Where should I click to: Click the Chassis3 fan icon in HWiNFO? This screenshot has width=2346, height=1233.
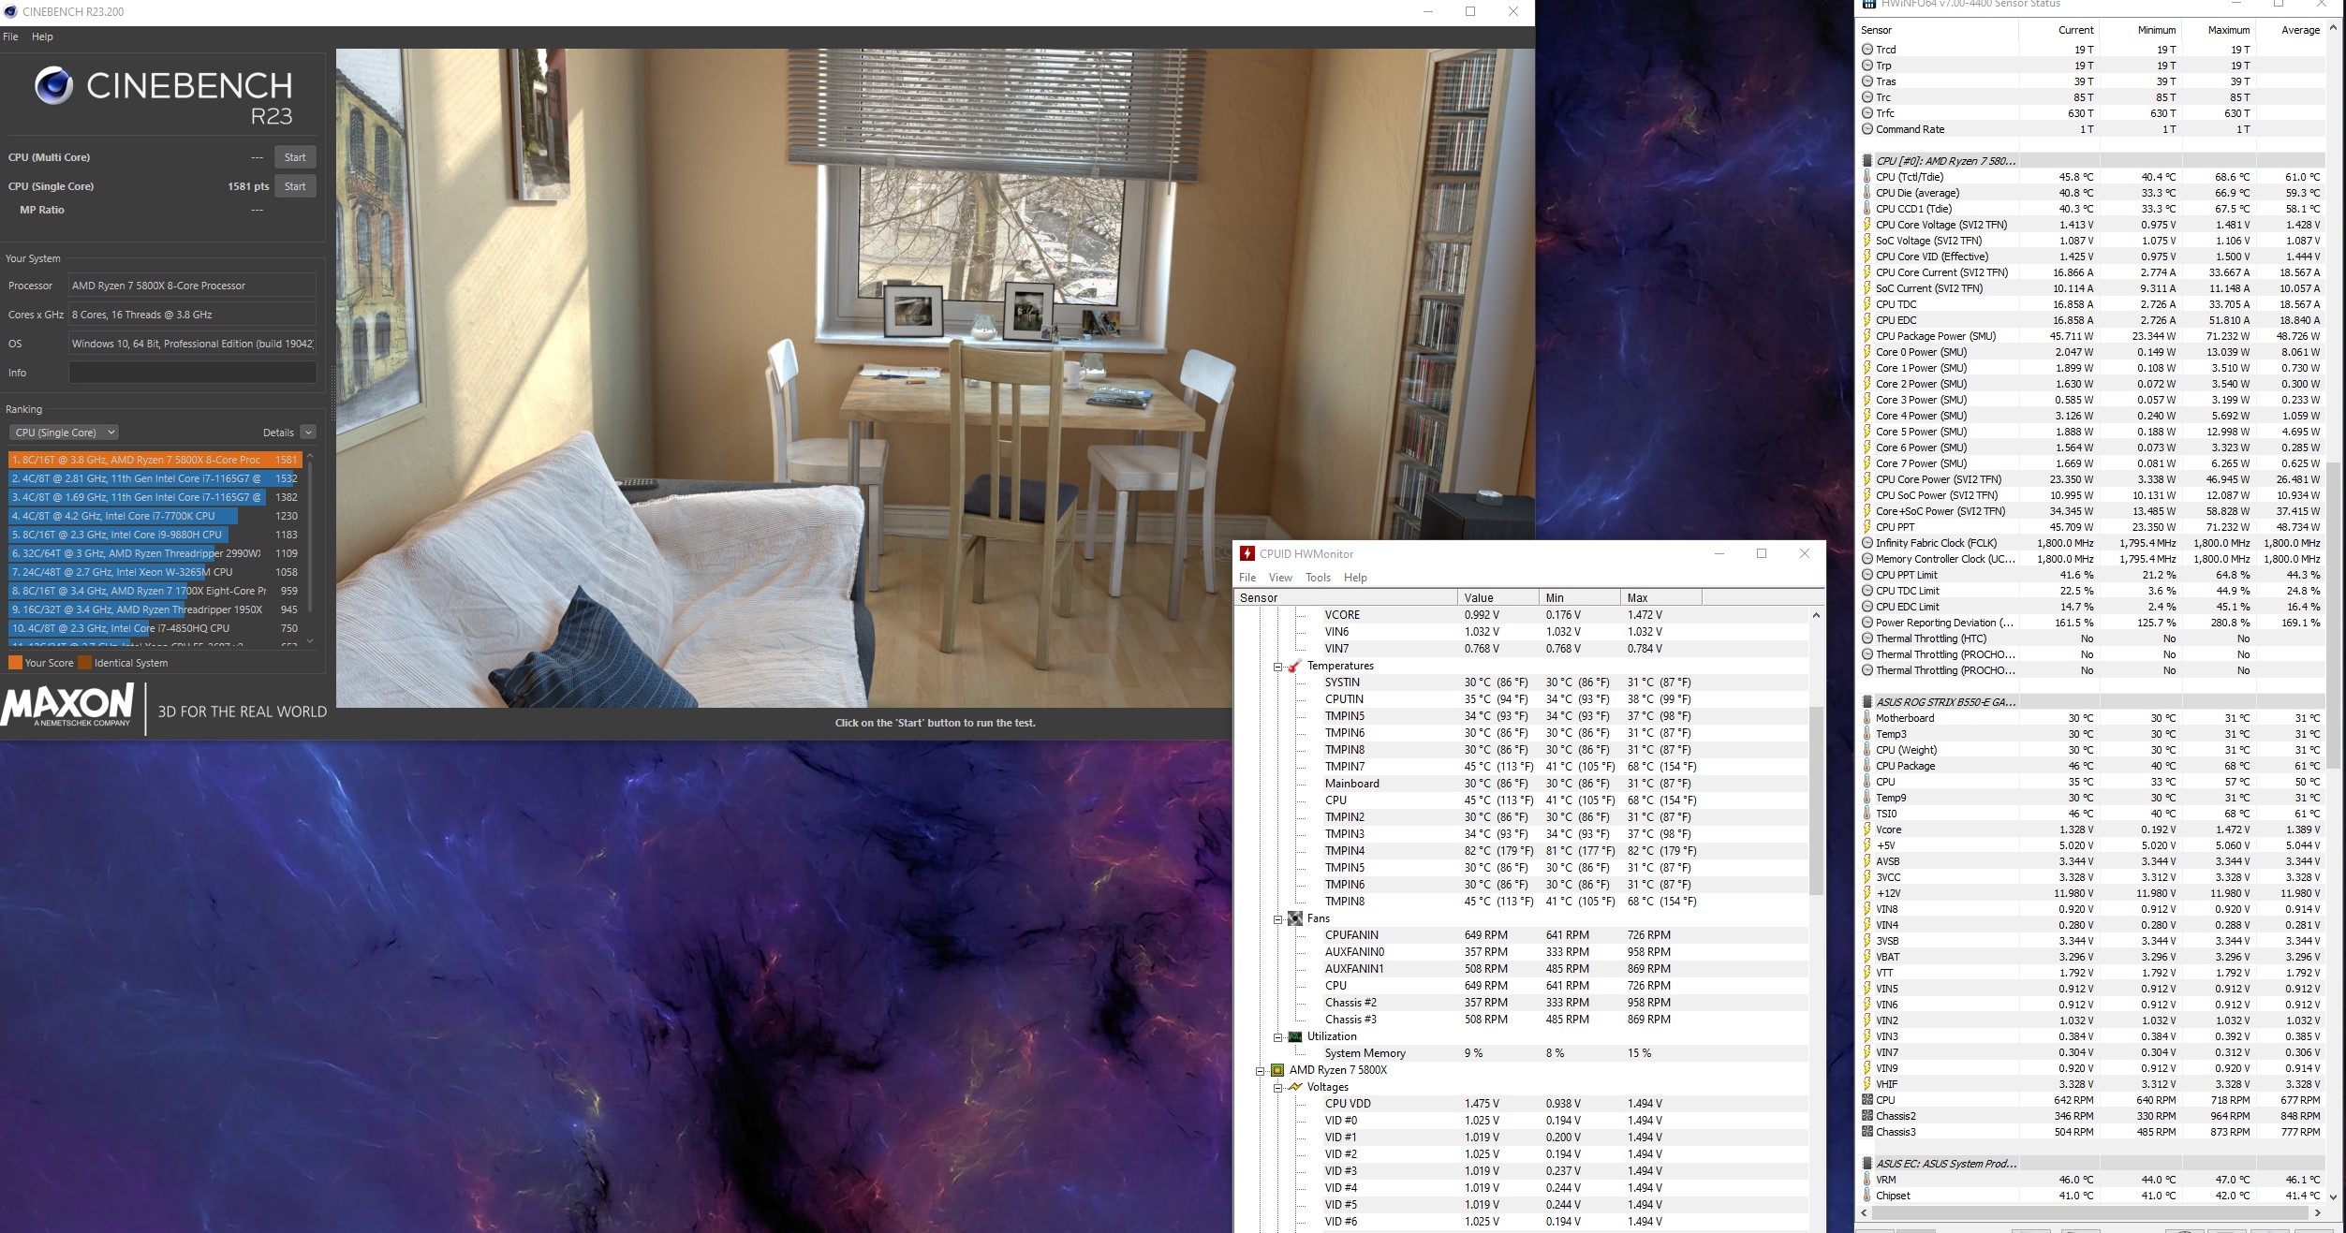[x=1867, y=1132]
